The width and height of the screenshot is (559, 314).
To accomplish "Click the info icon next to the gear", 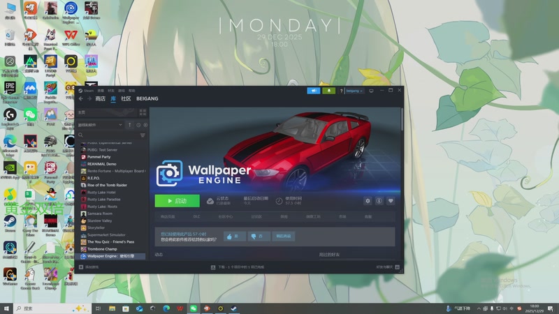I will (379, 201).
